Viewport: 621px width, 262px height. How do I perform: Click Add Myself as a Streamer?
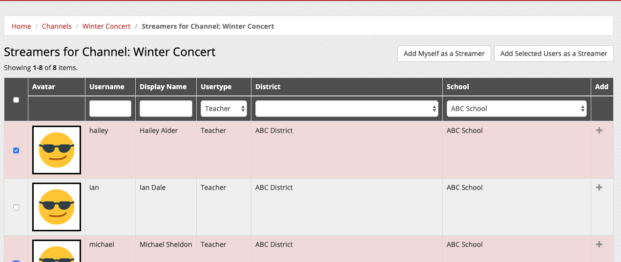(444, 54)
